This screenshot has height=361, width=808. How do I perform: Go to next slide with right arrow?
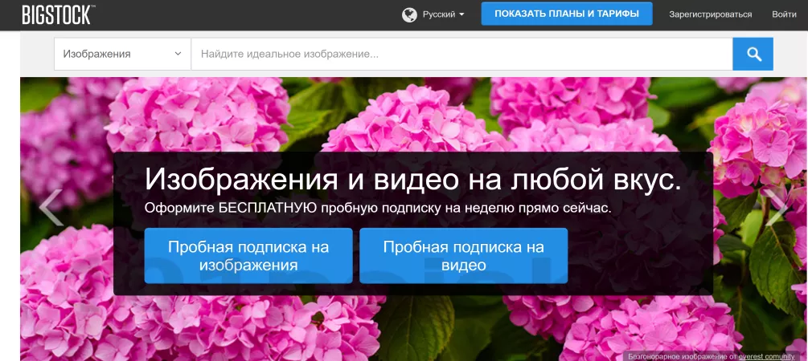point(777,208)
